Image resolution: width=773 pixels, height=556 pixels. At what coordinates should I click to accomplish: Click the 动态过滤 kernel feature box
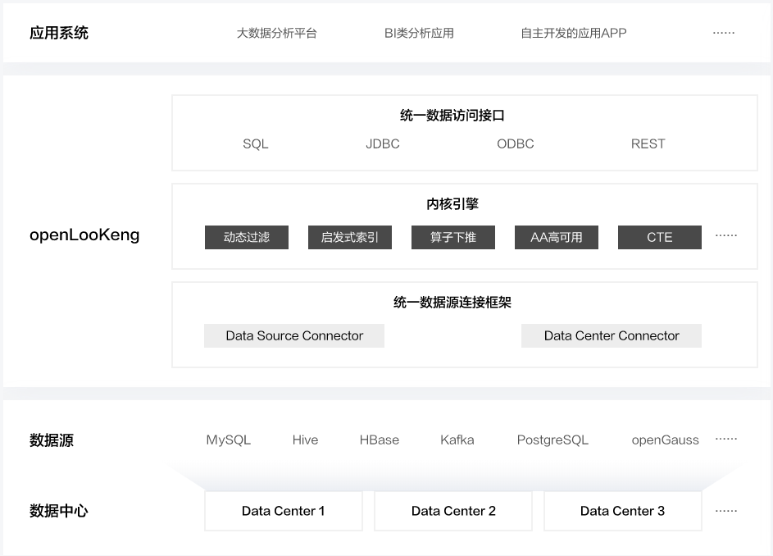coord(247,237)
